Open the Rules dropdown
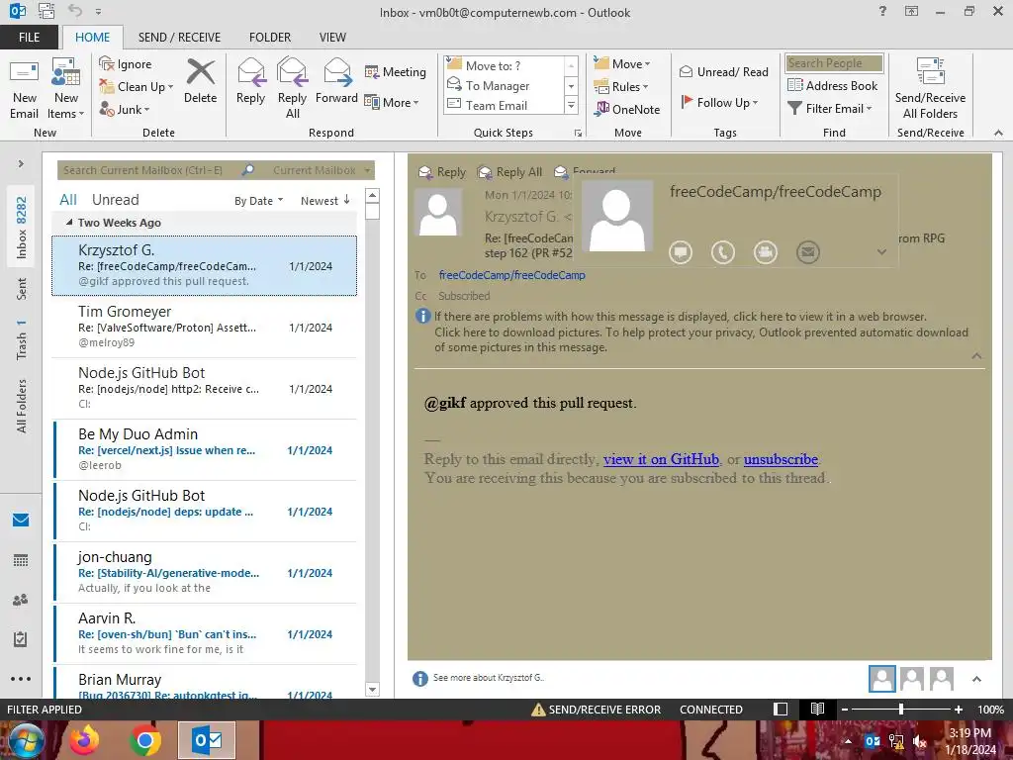The width and height of the screenshot is (1013, 760). tap(621, 87)
